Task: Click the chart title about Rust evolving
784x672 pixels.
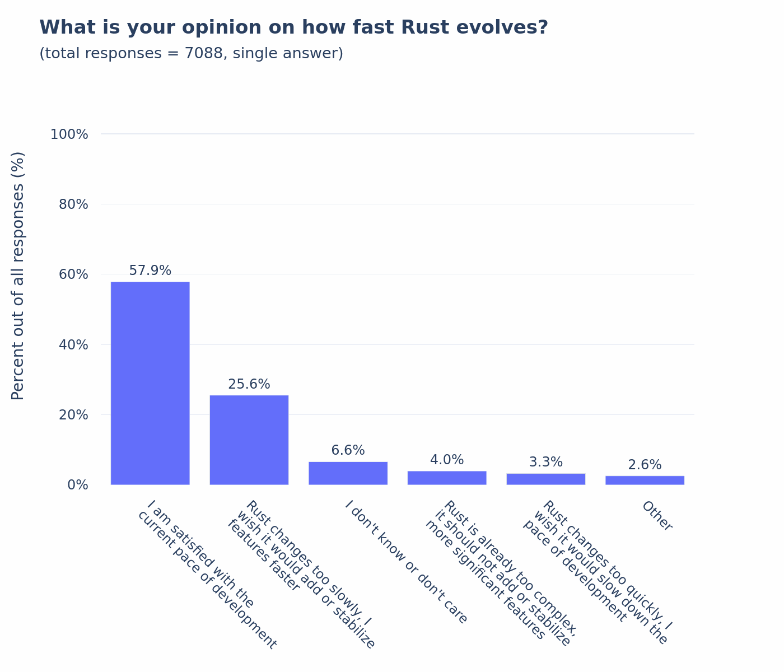Action: coord(293,27)
